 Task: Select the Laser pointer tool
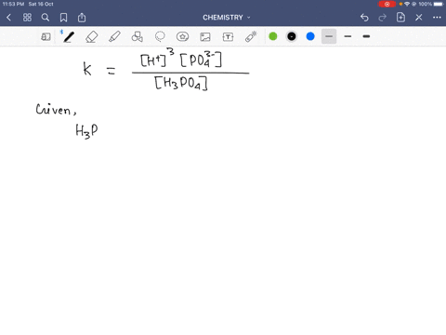(251, 36)
